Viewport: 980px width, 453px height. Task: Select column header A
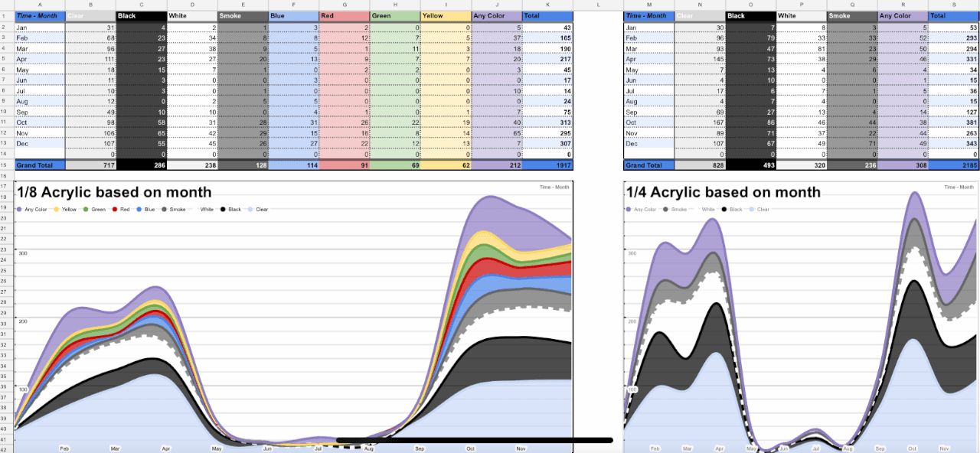pos(39,5)
